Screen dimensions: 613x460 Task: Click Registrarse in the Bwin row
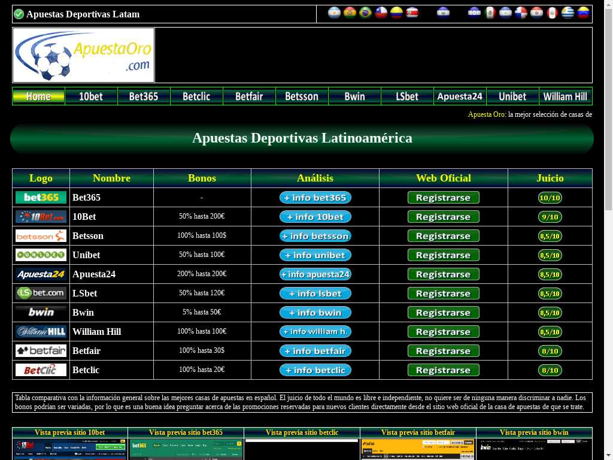pyautogui.click(x=444, y=313)
